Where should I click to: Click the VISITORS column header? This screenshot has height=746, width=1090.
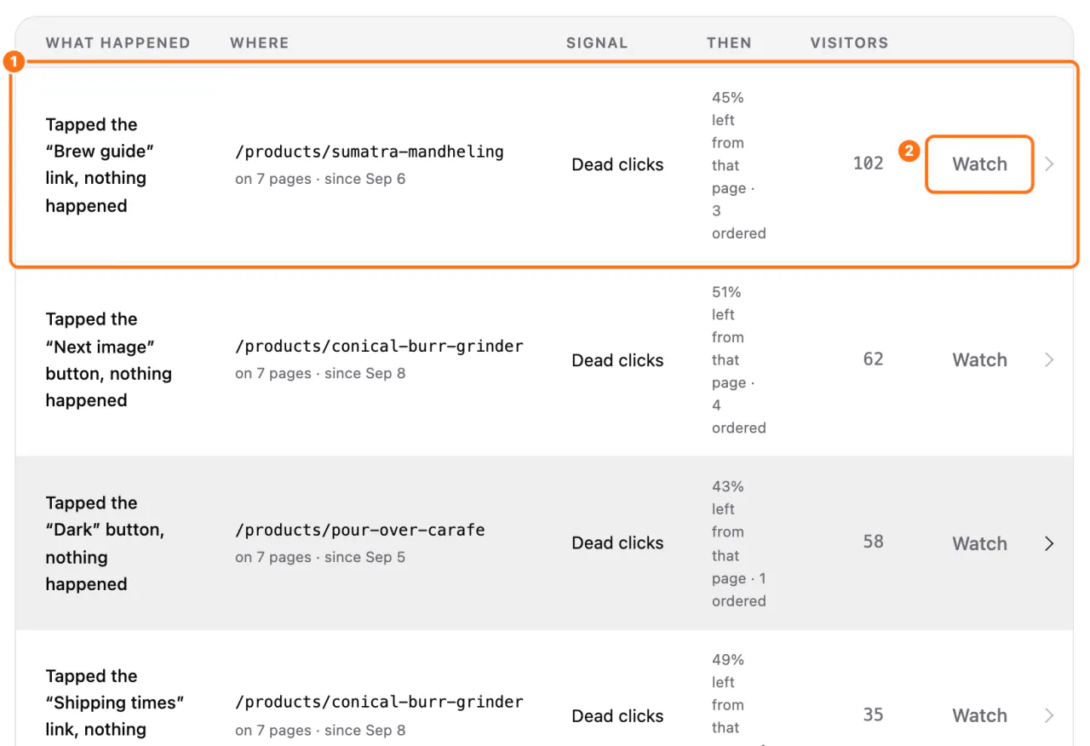click(849, 43)
